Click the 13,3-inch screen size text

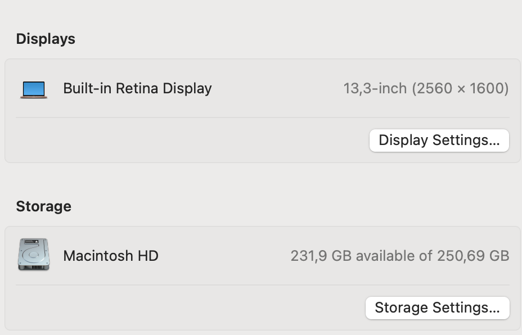375,88
